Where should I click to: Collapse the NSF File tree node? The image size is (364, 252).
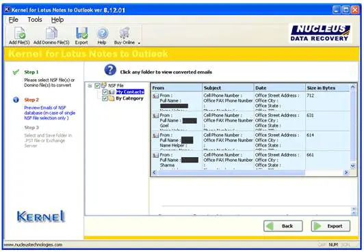tap(90, 86)
